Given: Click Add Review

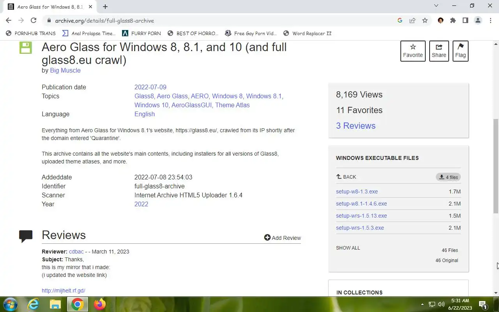Looking at the screenshot, I should (283, 238).
